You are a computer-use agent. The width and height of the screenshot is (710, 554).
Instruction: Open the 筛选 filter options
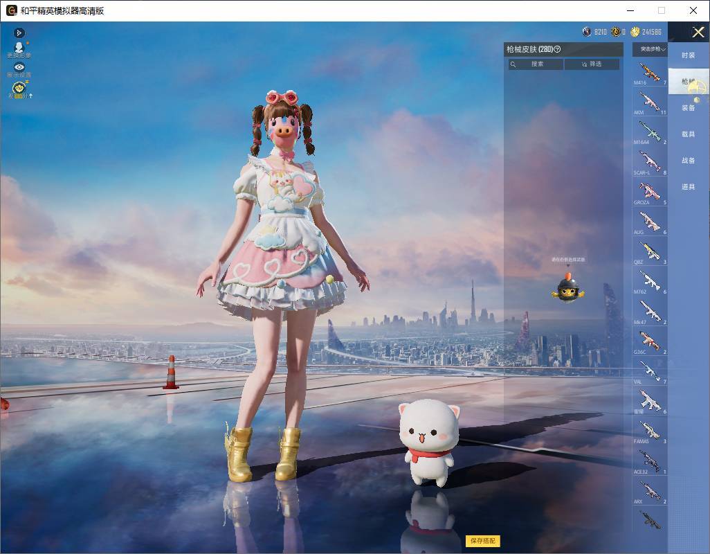point(592,64)
